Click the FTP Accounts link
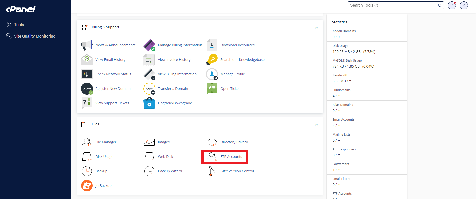The image size is (476, 199). click(x=231, y=157)
